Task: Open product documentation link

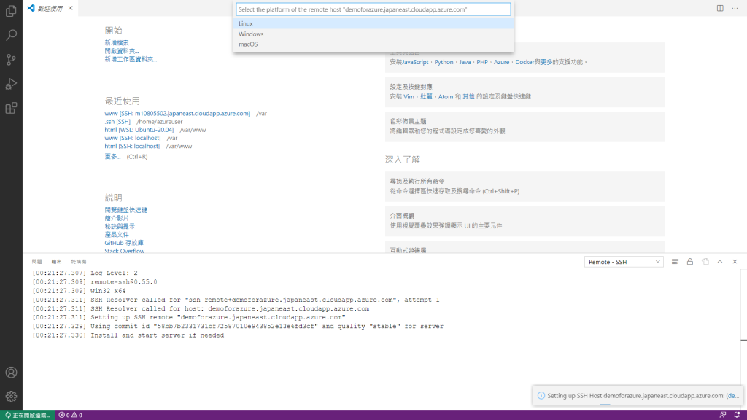Action: pyautogui.click(x=117, y=234)
